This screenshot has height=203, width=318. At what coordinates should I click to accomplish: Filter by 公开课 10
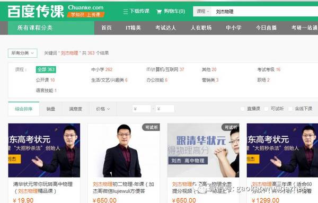[46, 80]
